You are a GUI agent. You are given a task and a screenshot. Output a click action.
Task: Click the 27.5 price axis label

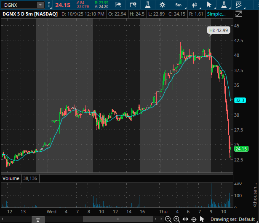click(x=238, y=130)
